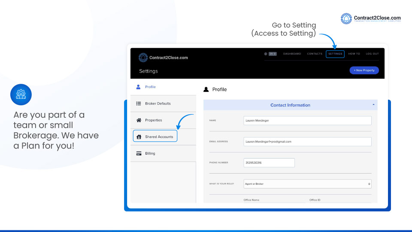412x232 pixels.
Task: Focus the Email Address field
Action: tap(307, 141)
